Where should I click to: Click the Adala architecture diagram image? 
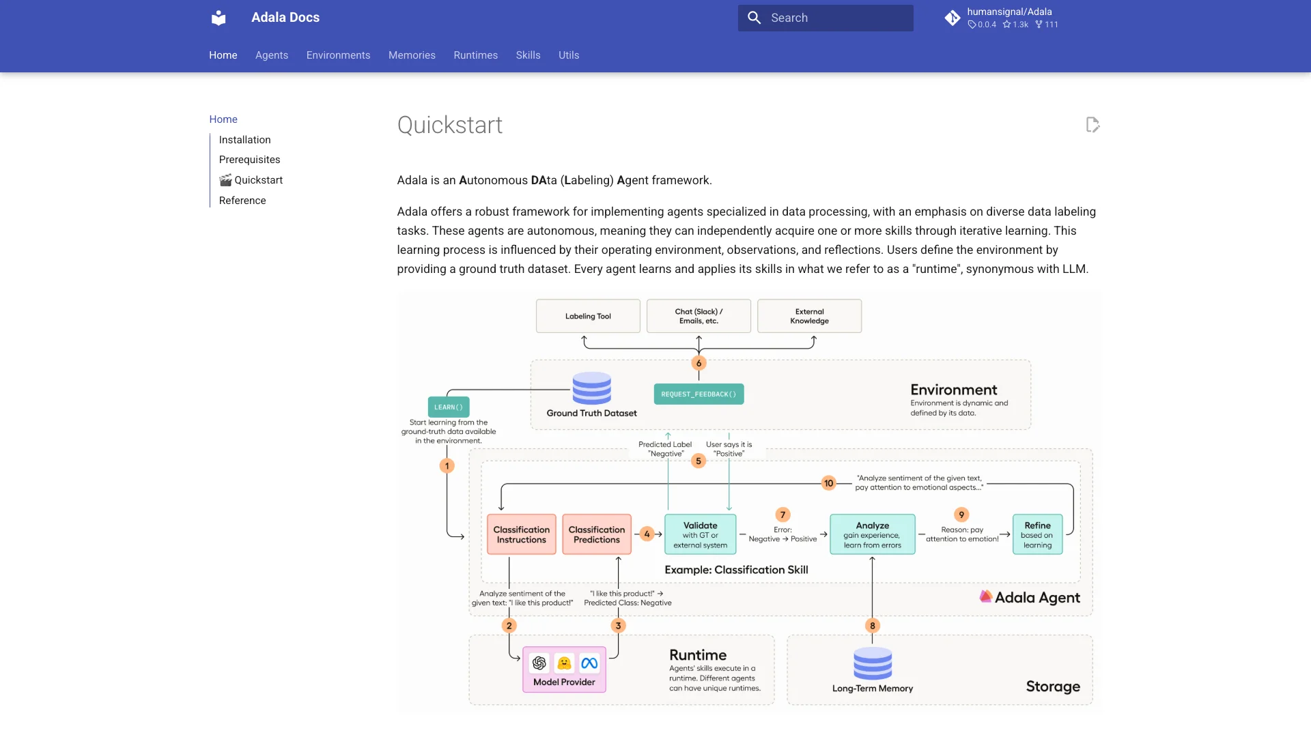click(x=748, y=502)
